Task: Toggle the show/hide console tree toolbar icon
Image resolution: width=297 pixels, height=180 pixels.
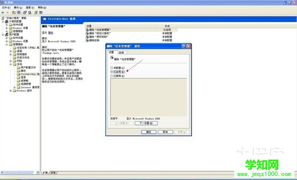Action: tap(19, 12)
